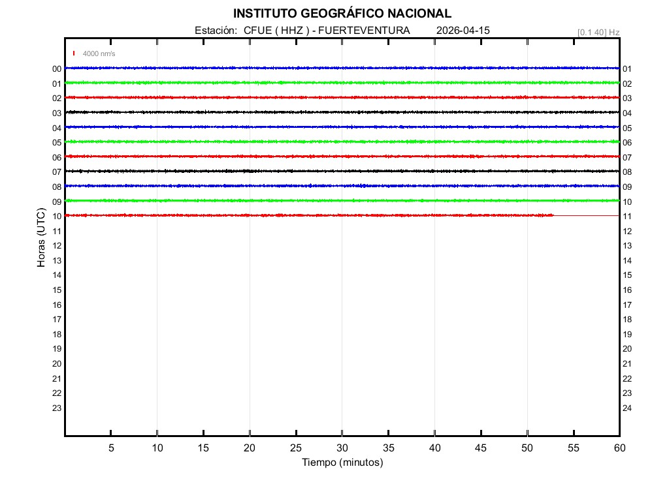Click the Horas (UTC) vertical axis label
The height and width of the screenshot is (501, 669).
click(41, 239)
